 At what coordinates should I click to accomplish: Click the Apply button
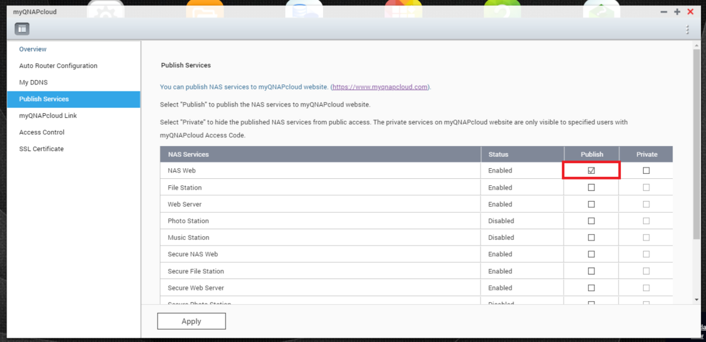[x=191, y=321]
